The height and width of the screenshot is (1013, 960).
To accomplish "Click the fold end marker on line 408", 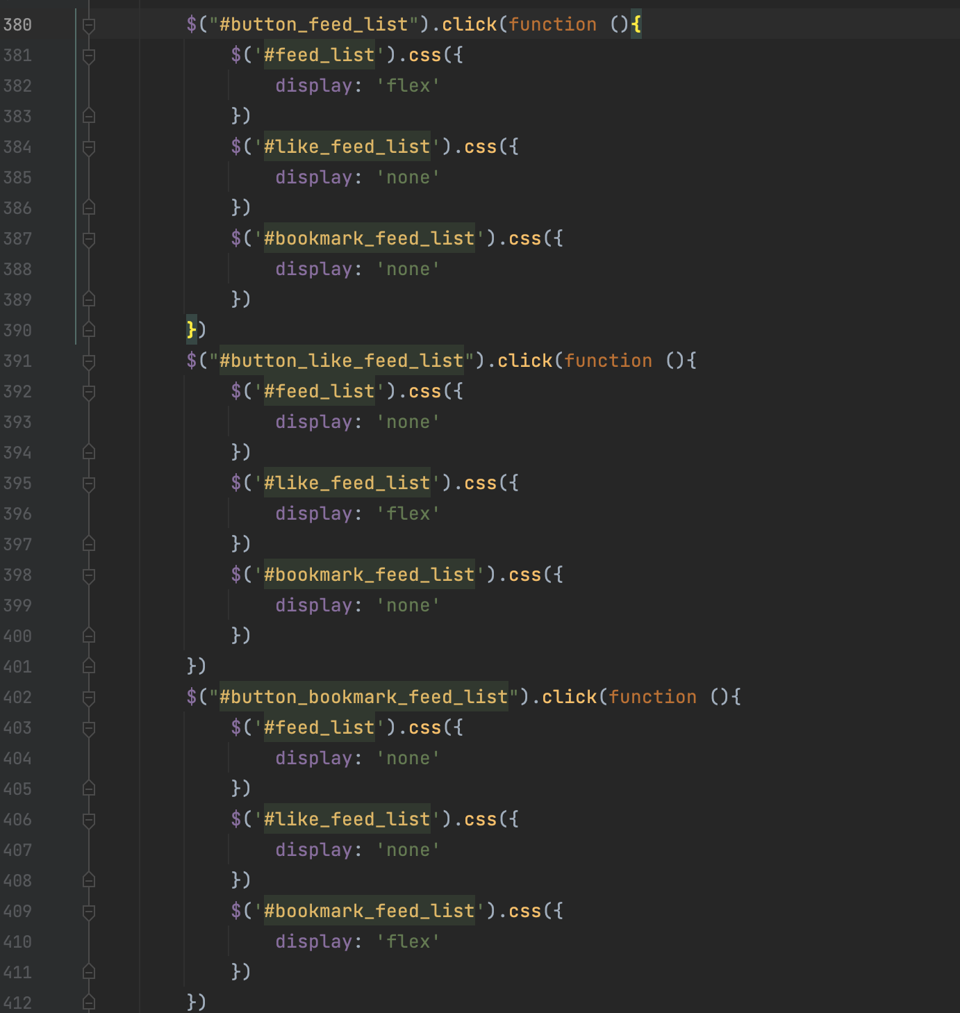I will (89, 880).
